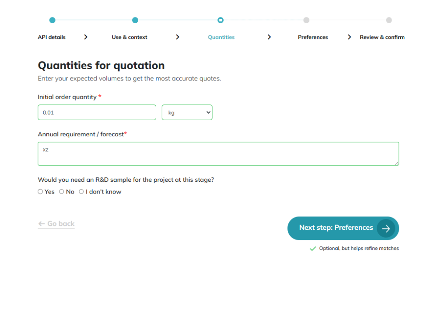Image resolution: width=448 pixels, height=322 pixels.
Task: Click the first progress dot for API details
Action: (x=52, y=20)
